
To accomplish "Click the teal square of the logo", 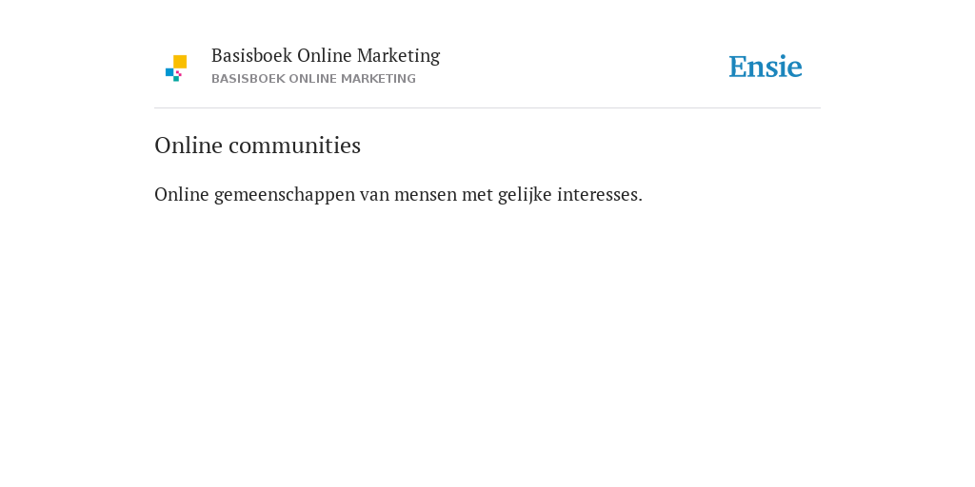I will tap(176, 79).
